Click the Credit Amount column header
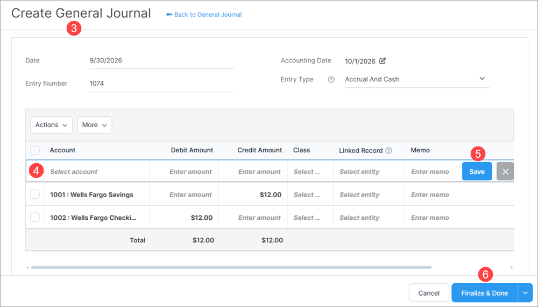538x307 pixels. pyautogui.click(x=260, y=150)
